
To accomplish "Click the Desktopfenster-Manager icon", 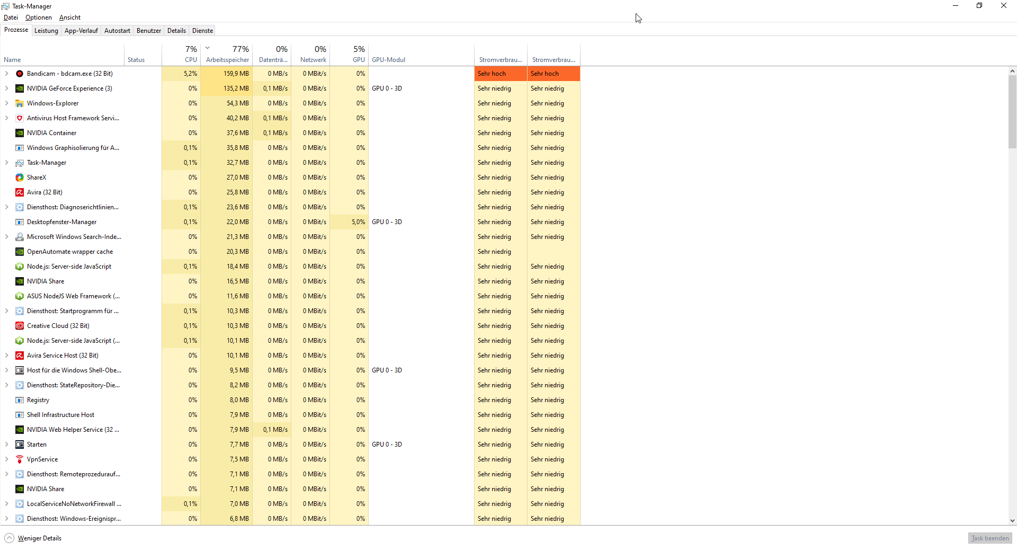I will pyautogui.click(x=20, y=222).
